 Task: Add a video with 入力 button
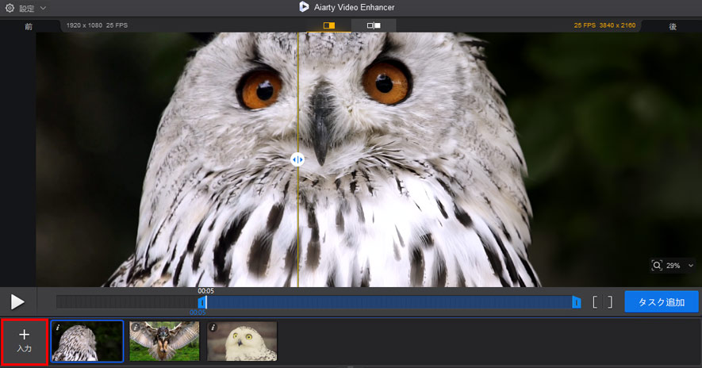[x=24, y=341]
